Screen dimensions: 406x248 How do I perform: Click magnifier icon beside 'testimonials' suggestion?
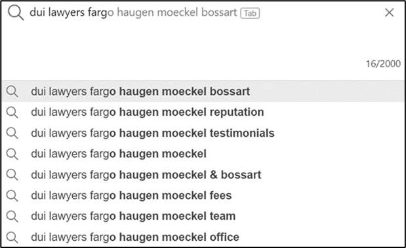pos(12,133)
